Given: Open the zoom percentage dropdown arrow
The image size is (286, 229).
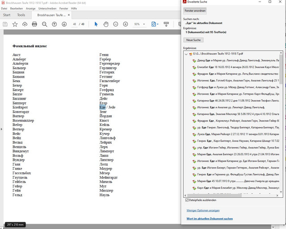Looking at the screenshot, I should pyautogui.click(x=144, y=24).
